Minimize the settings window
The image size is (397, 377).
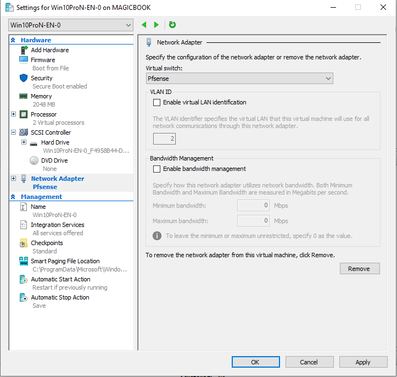click(x=333, y=7)
